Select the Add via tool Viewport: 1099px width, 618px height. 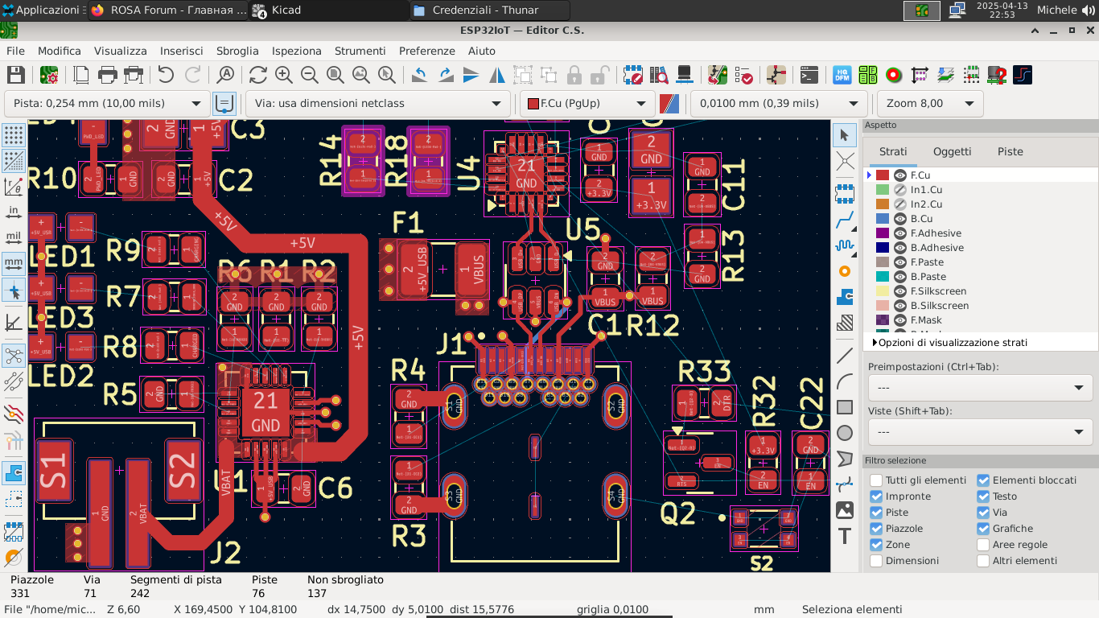click(x=845, y=271)
